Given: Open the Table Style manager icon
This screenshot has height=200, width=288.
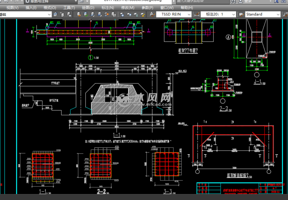Looking at the screenshot, I should 241,14.
